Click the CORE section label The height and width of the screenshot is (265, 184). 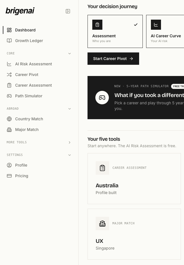11,53
